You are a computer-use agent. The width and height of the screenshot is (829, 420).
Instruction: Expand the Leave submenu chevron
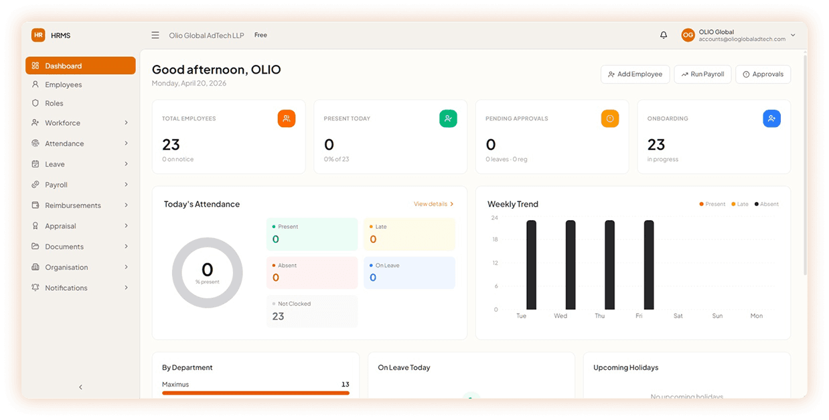(126, 165)
